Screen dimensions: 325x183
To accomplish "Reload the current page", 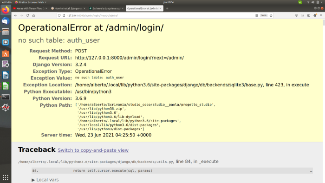I will click(27, 15).
